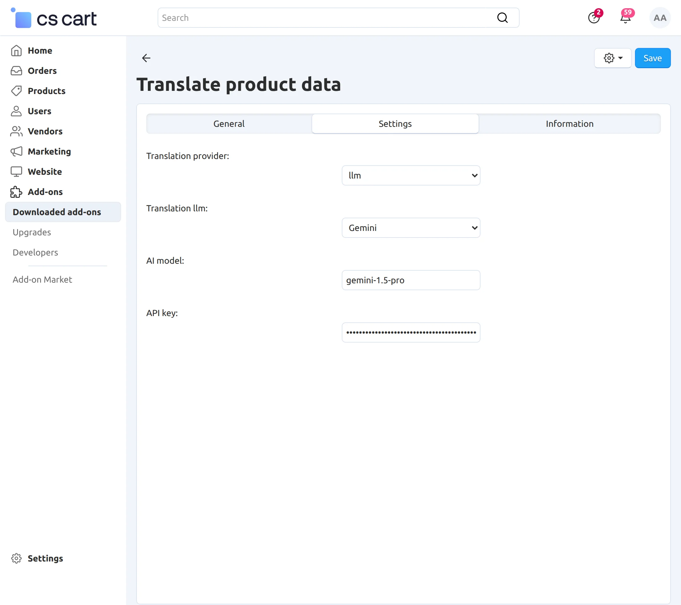This screenshot has width=681, height=605.
Task: Open the Translation provider dropdown showing llm
Action: pyautogui.click(x=411, y=175)
